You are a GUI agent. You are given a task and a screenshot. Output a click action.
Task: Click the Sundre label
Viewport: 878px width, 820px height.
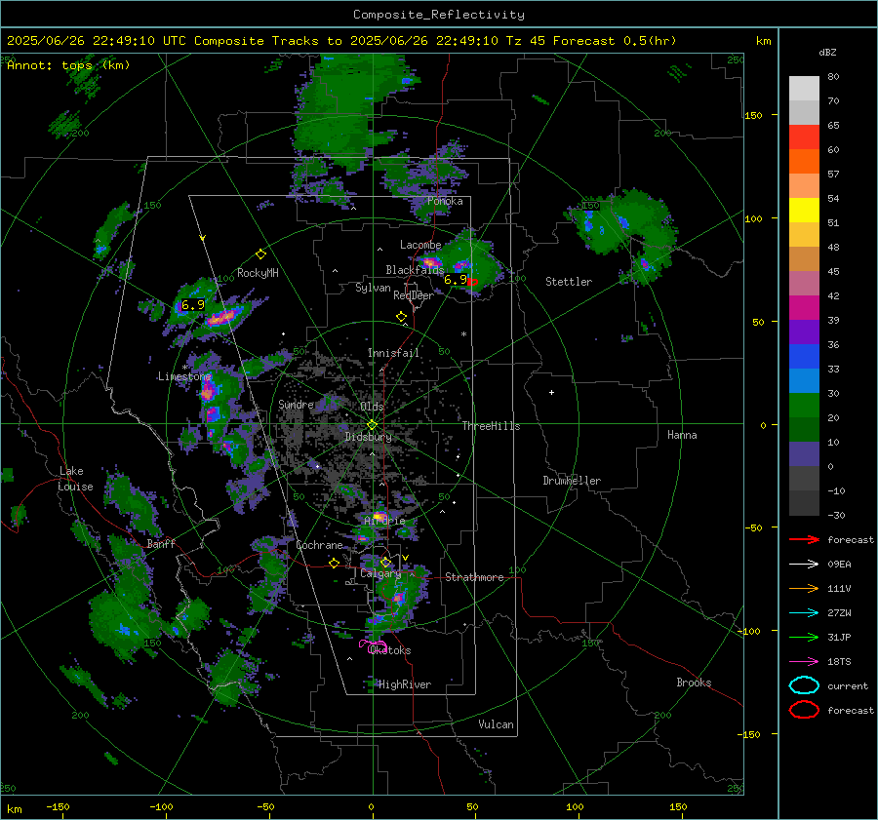(297, 404)
